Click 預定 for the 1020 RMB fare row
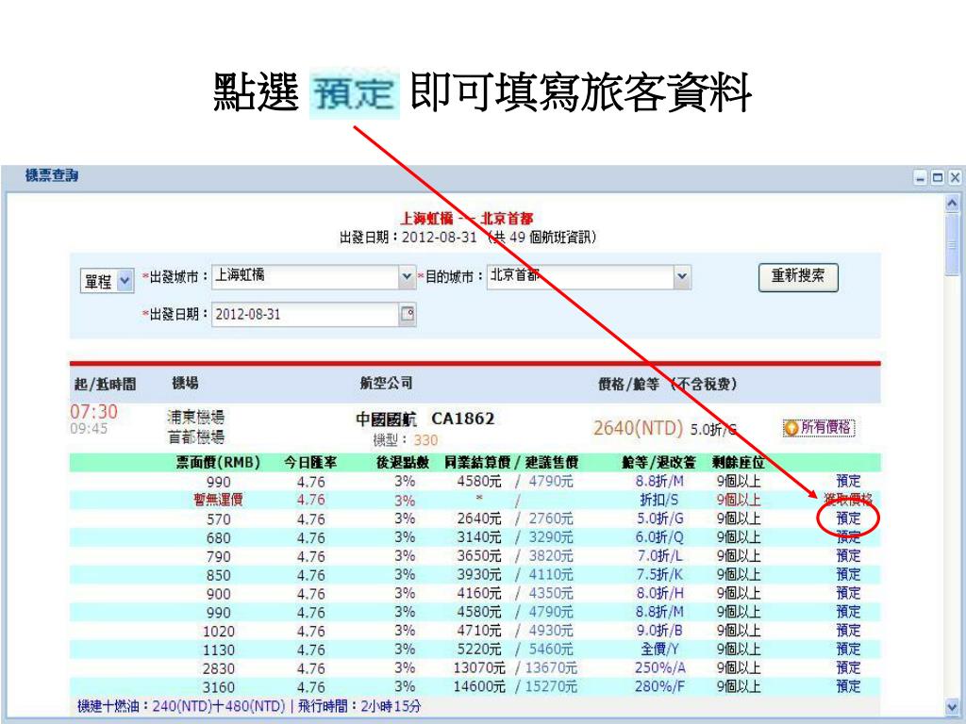Screen dimensions: 966x724 point(848,631)
